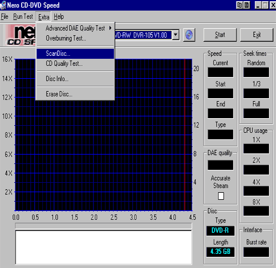This screenshot has width=276, height=268.
Task: Toggle the Accurate Stream checkbox
Action: click(x=221, y=196)
